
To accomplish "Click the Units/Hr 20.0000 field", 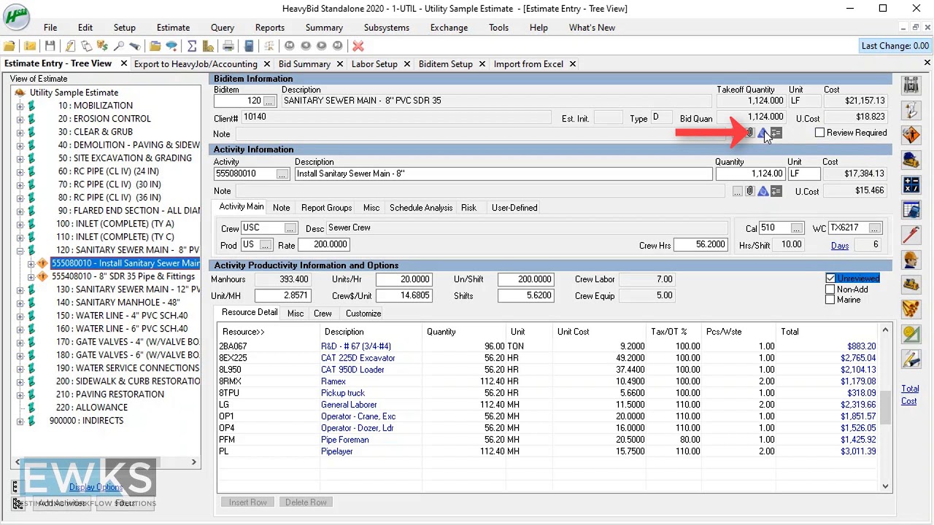I will click(x=404, y=279).
